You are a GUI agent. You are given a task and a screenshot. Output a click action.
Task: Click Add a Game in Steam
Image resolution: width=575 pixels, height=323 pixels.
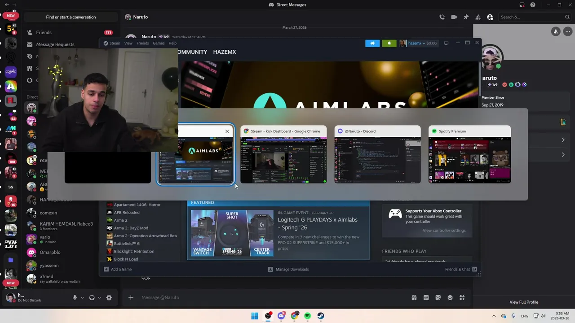[x=118, y=269]
